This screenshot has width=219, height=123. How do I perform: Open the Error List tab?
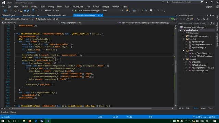(4, 112)
